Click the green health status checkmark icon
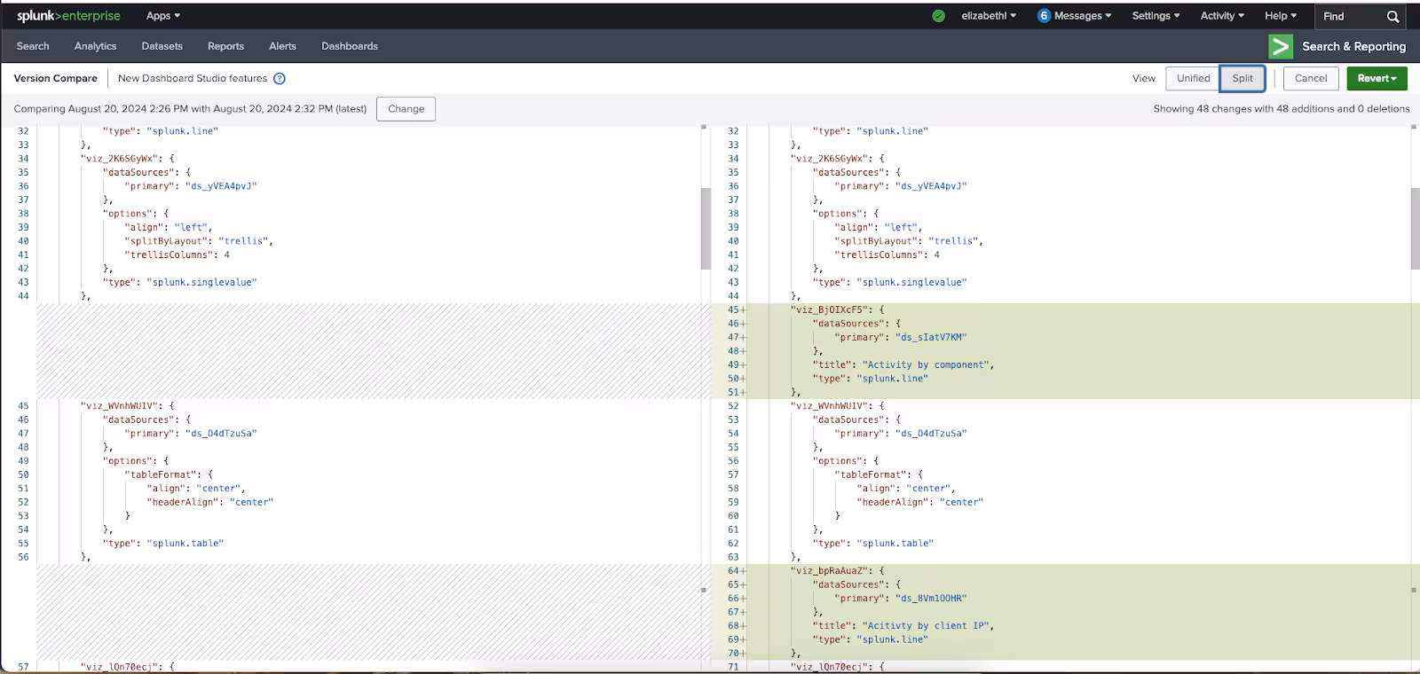 [938, 16]
